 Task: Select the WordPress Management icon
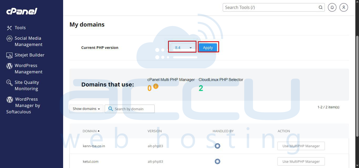click(x=9, y=65)
